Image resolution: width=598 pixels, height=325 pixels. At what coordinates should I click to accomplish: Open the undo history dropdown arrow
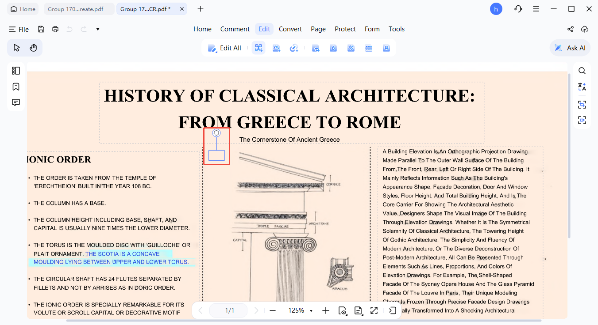click(97, 29)
